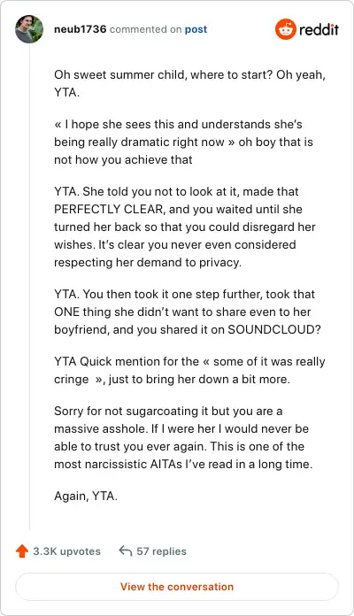Viewport: 354px width, 616px height.
Task: Click the word 'SOUNDCLOUD?'
Action: coord(274,329)
